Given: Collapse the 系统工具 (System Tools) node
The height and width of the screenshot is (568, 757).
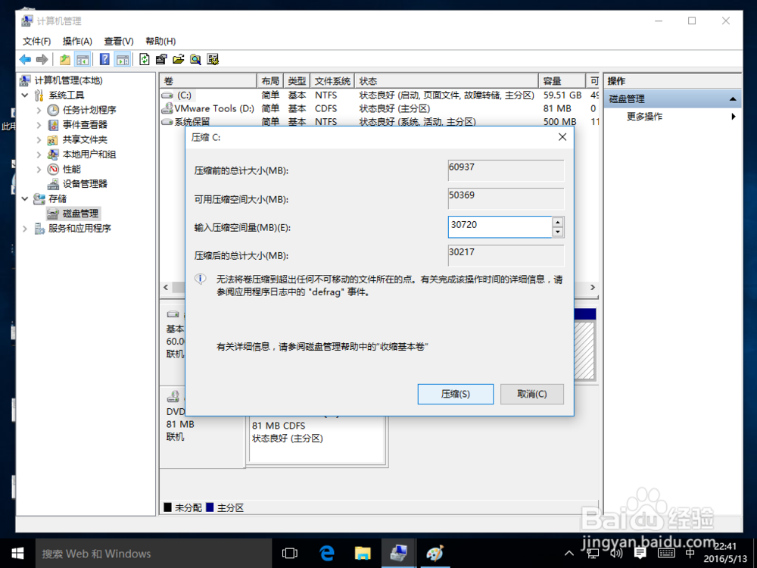Looking at the screenshot, I should click(25, 95).
